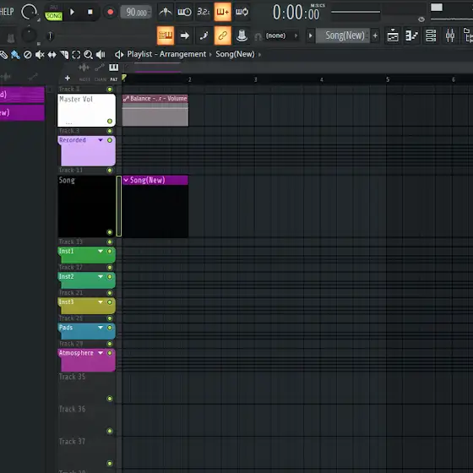Open the pattern selector arrow left of Song(New)
This screenshot has height=473, width=473.
311,35
